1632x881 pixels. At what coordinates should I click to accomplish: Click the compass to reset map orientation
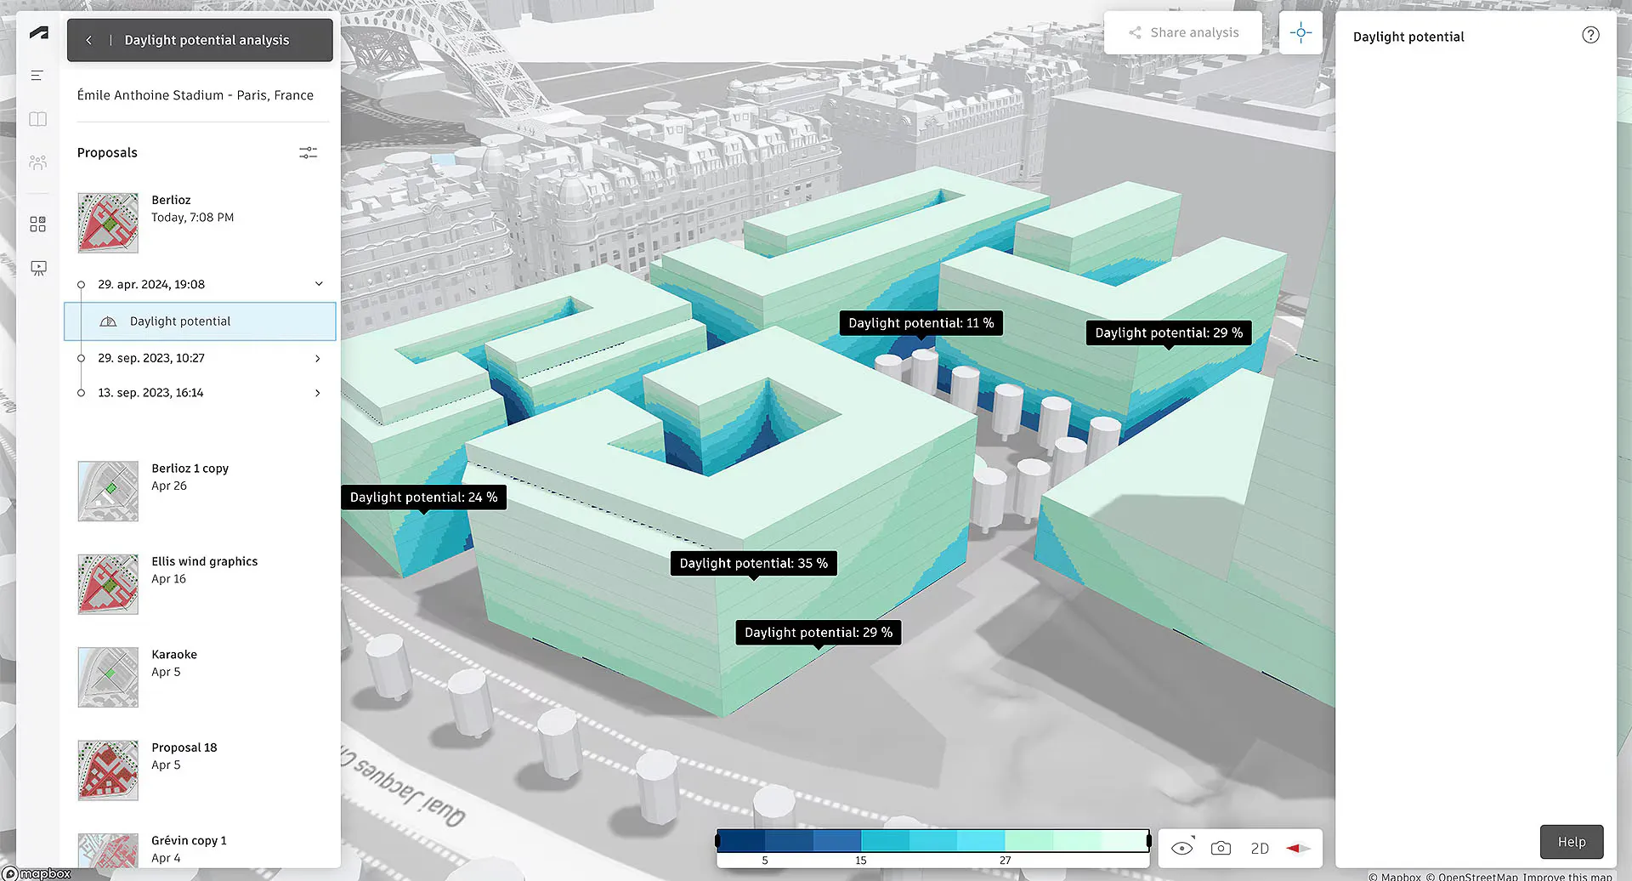click(1298, 848)
